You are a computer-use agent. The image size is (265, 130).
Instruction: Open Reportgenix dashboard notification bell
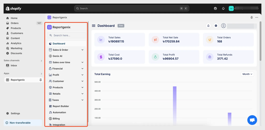[x=208, y=26]
